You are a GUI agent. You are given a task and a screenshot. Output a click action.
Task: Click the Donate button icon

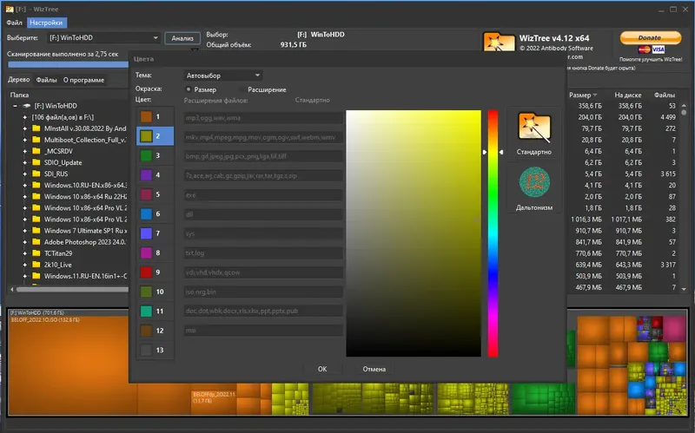(651, 38)
